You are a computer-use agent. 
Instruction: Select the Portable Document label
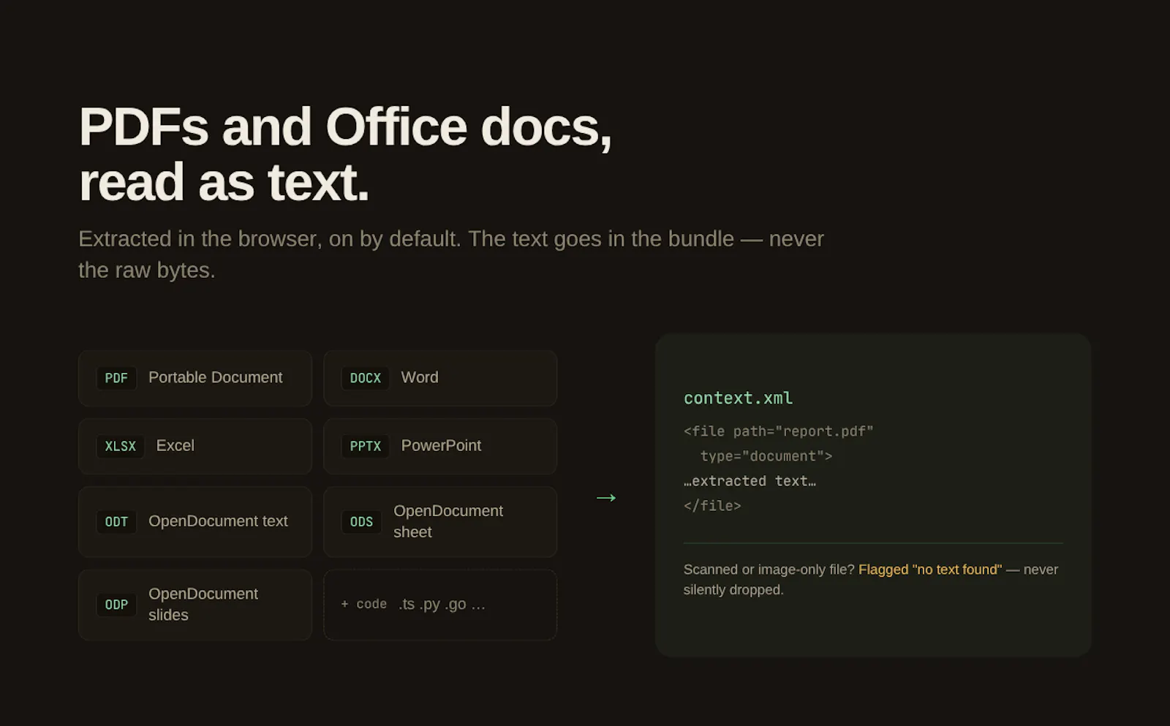coord(215,377)
